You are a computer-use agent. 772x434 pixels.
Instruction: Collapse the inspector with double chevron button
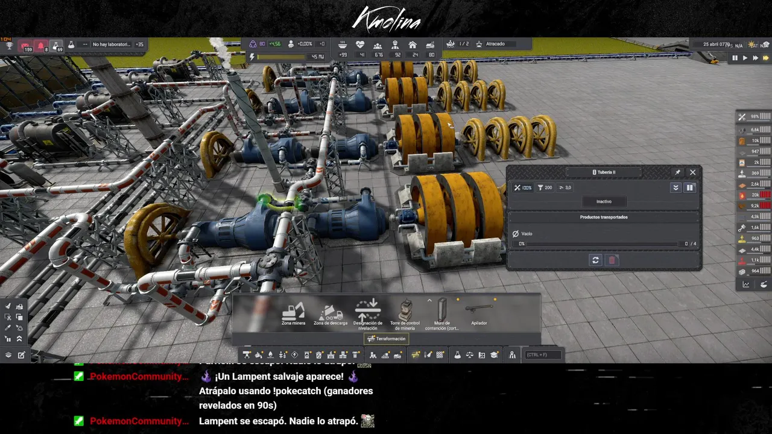click(675, 187)
